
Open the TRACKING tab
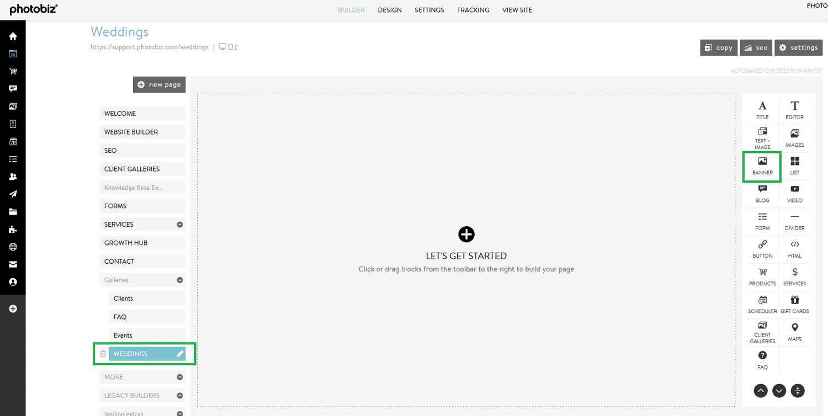473,9
